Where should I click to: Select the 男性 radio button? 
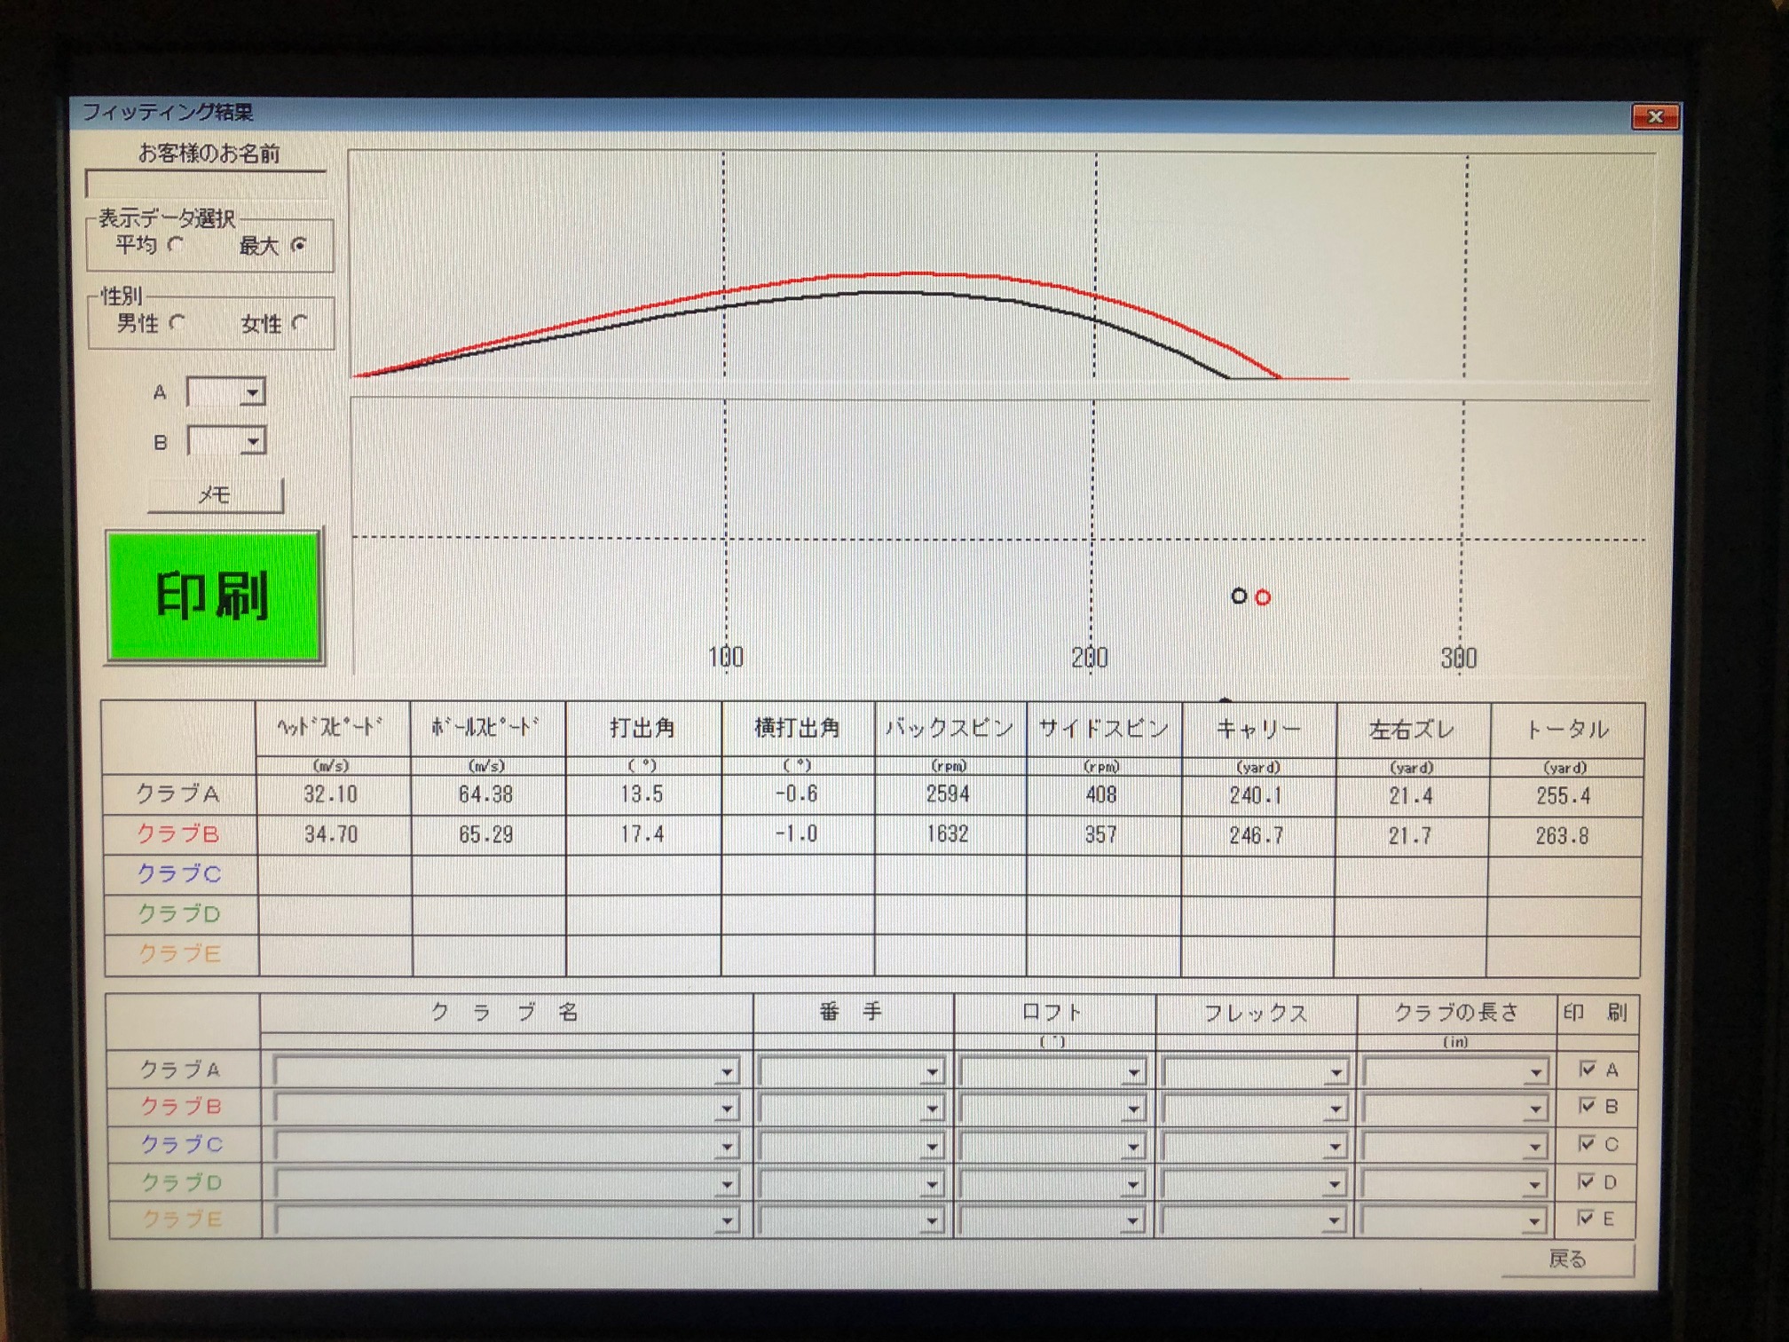[177, 322]
